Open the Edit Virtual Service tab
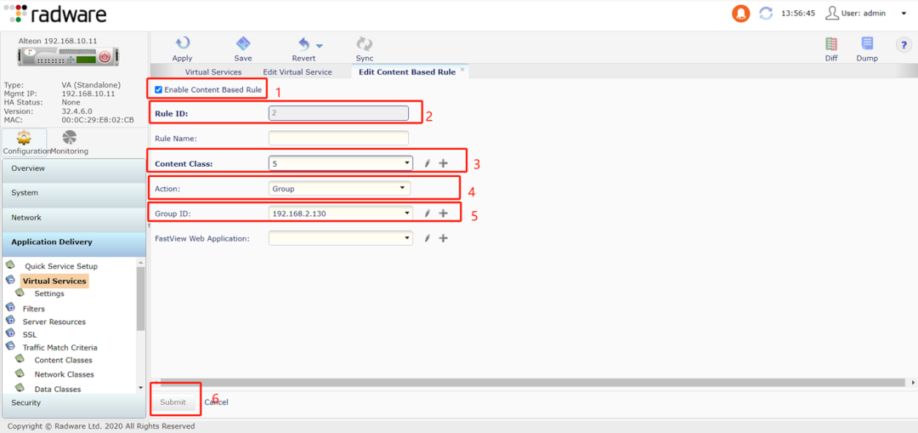 (x=297, y=72)
